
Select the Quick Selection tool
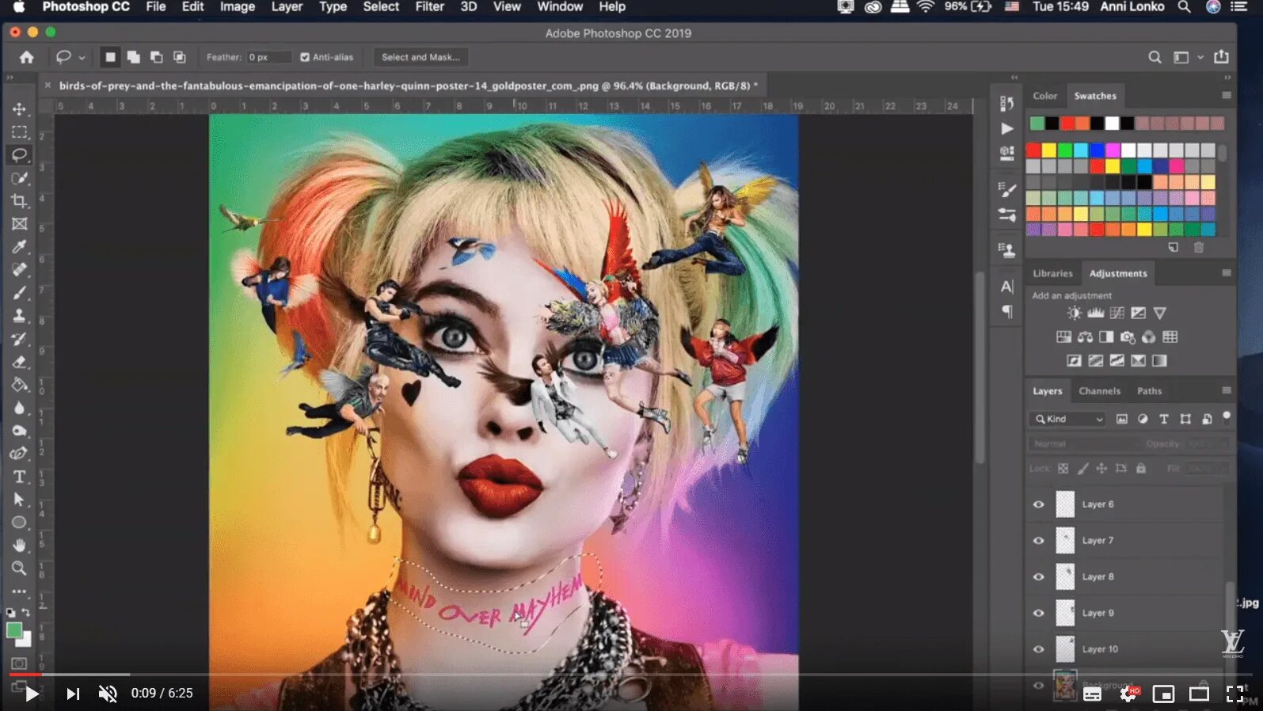pos(20,178)
